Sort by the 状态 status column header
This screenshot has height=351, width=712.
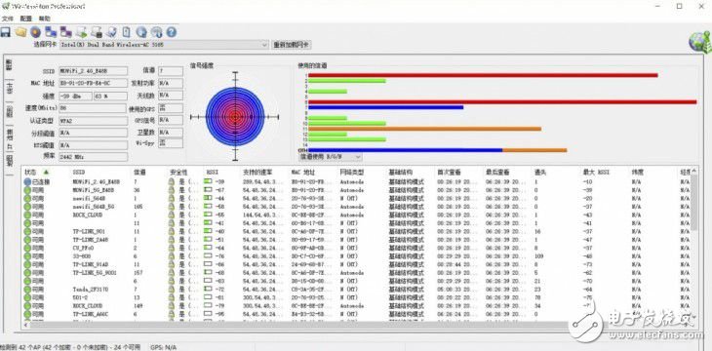point(31,173)
